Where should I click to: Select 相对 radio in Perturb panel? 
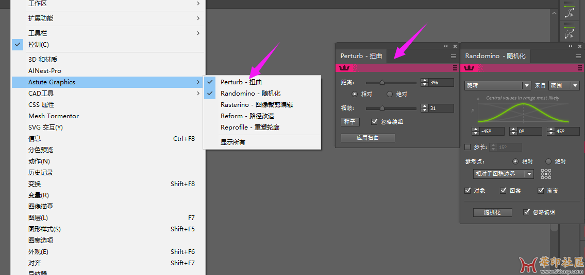(355, 94)
